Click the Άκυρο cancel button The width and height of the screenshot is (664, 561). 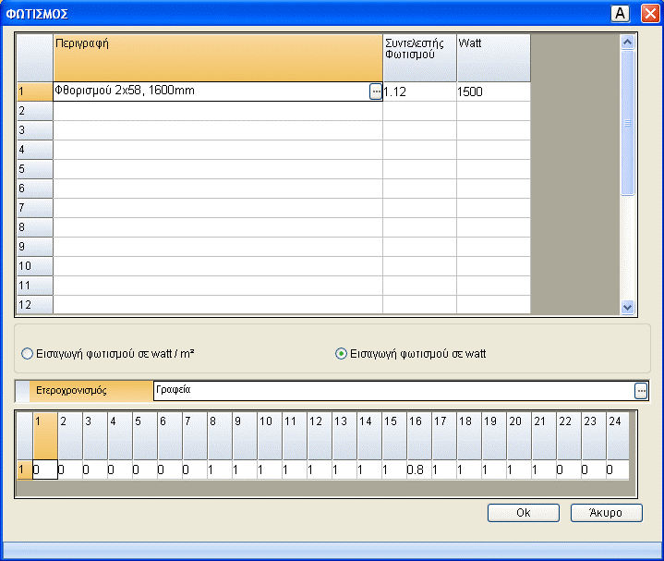(x=607, y=513)
